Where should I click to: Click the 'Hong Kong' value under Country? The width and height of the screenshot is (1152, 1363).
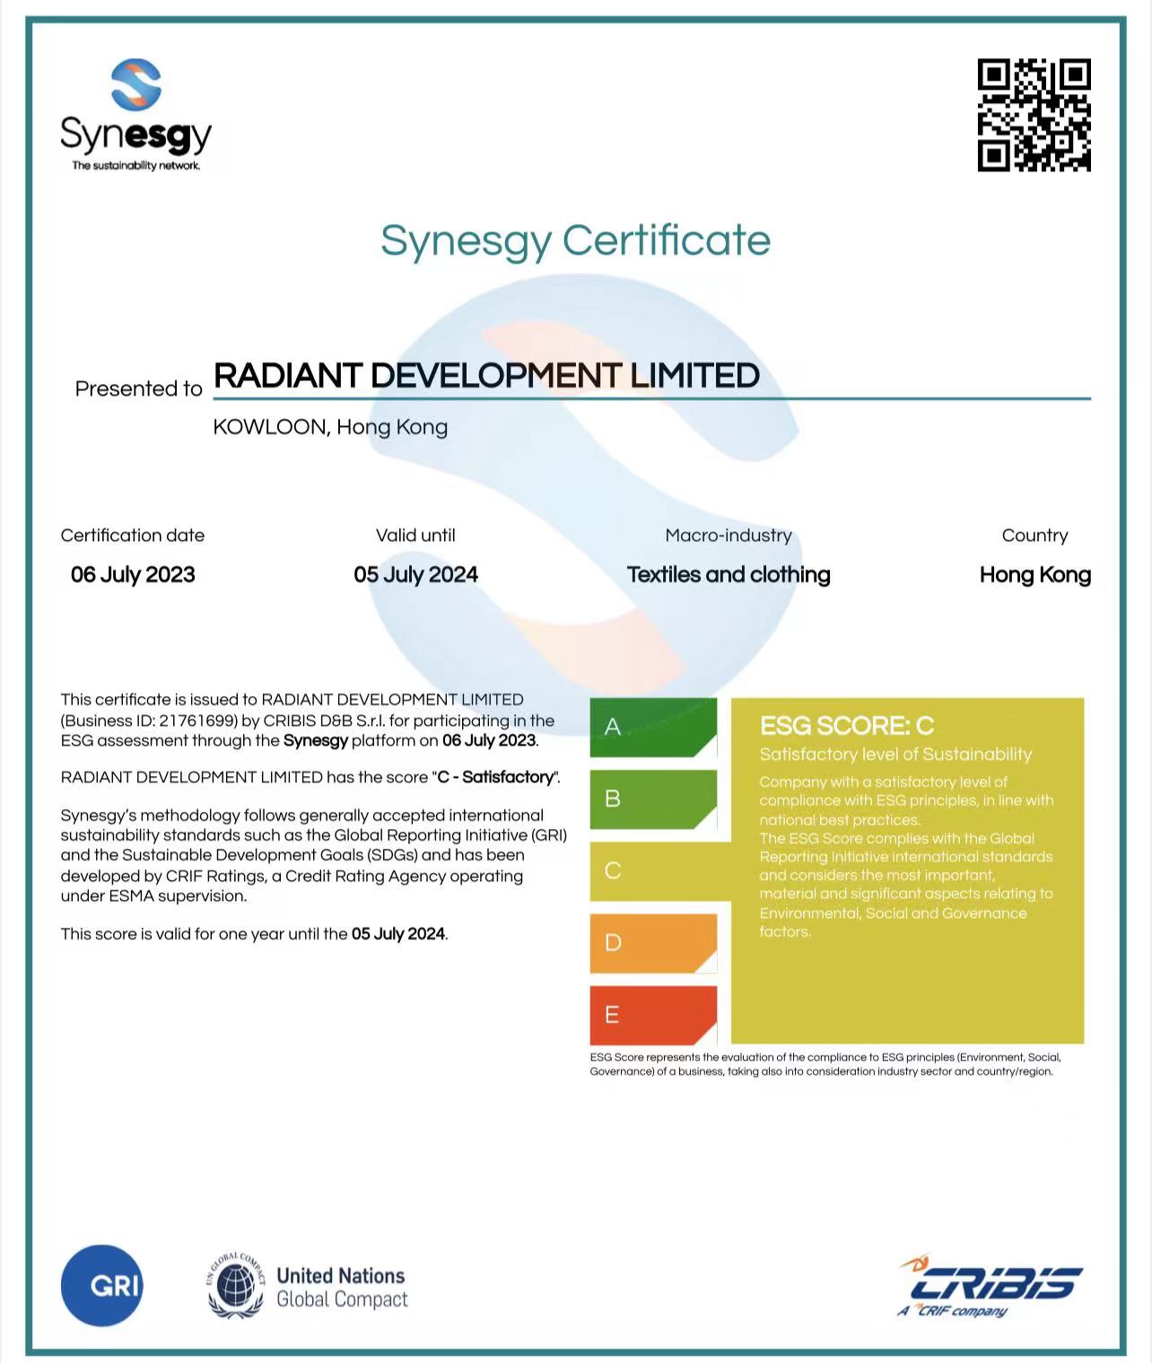(1035, 574)
